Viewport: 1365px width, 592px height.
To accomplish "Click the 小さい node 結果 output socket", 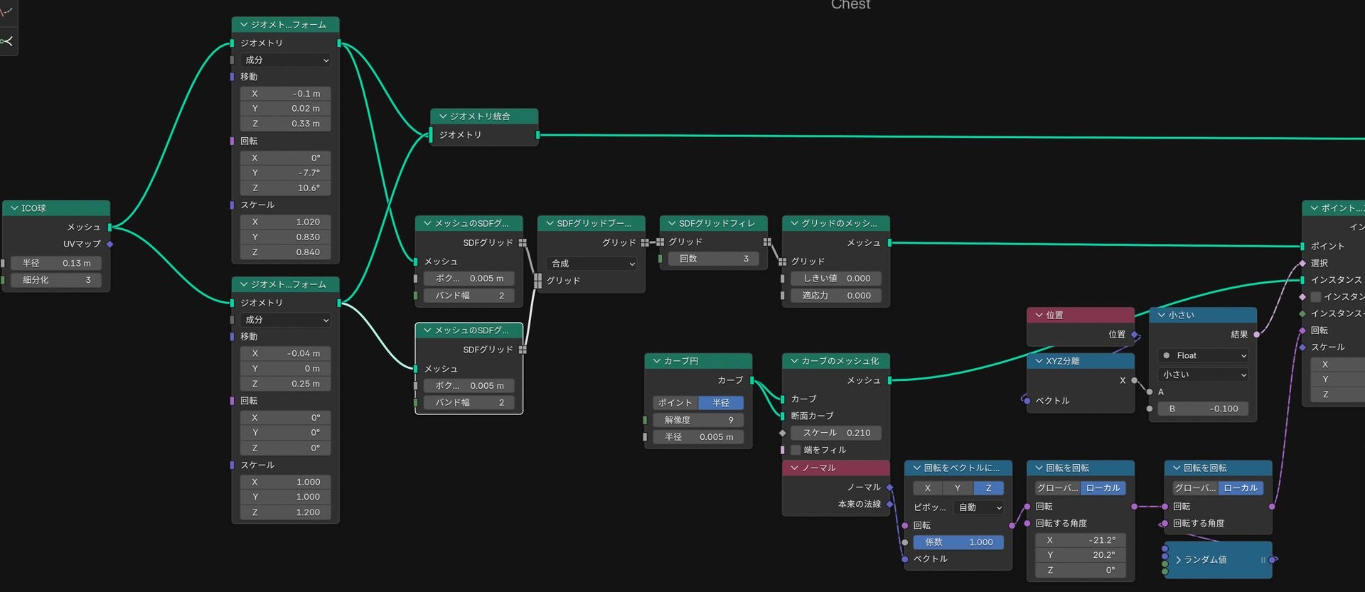I will (1256, 334).
